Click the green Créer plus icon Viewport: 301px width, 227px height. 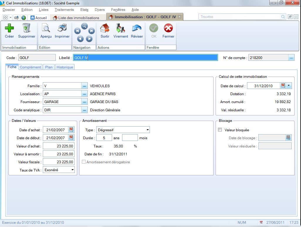(9, 29)
